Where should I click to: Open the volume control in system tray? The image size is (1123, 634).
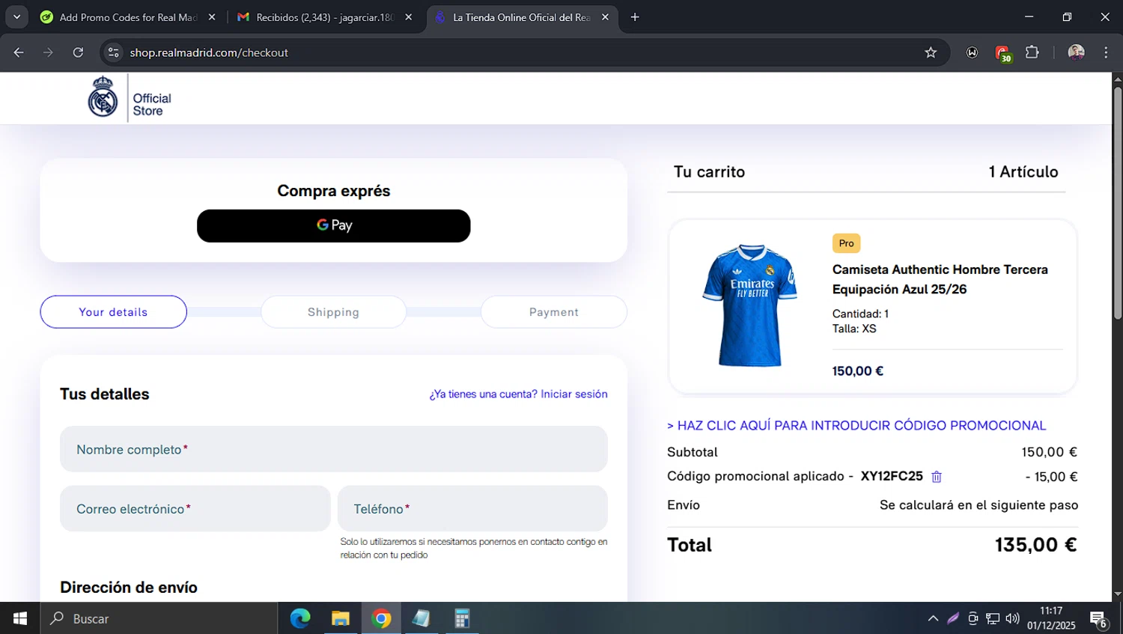[x=1012, y=619]
